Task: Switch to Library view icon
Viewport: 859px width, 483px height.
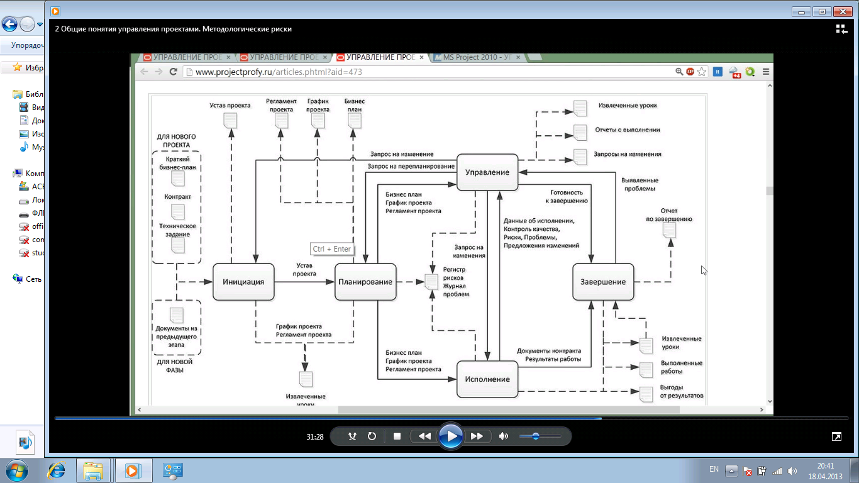Action: (841, 29)
